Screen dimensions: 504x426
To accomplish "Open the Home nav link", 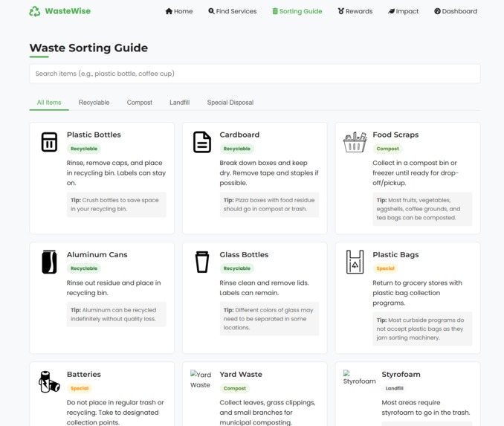I will [179, 11].
